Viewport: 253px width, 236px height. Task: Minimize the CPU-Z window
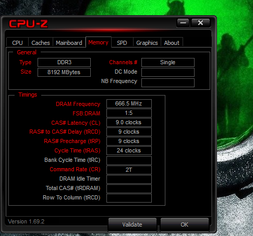click(x=183, y=23)
